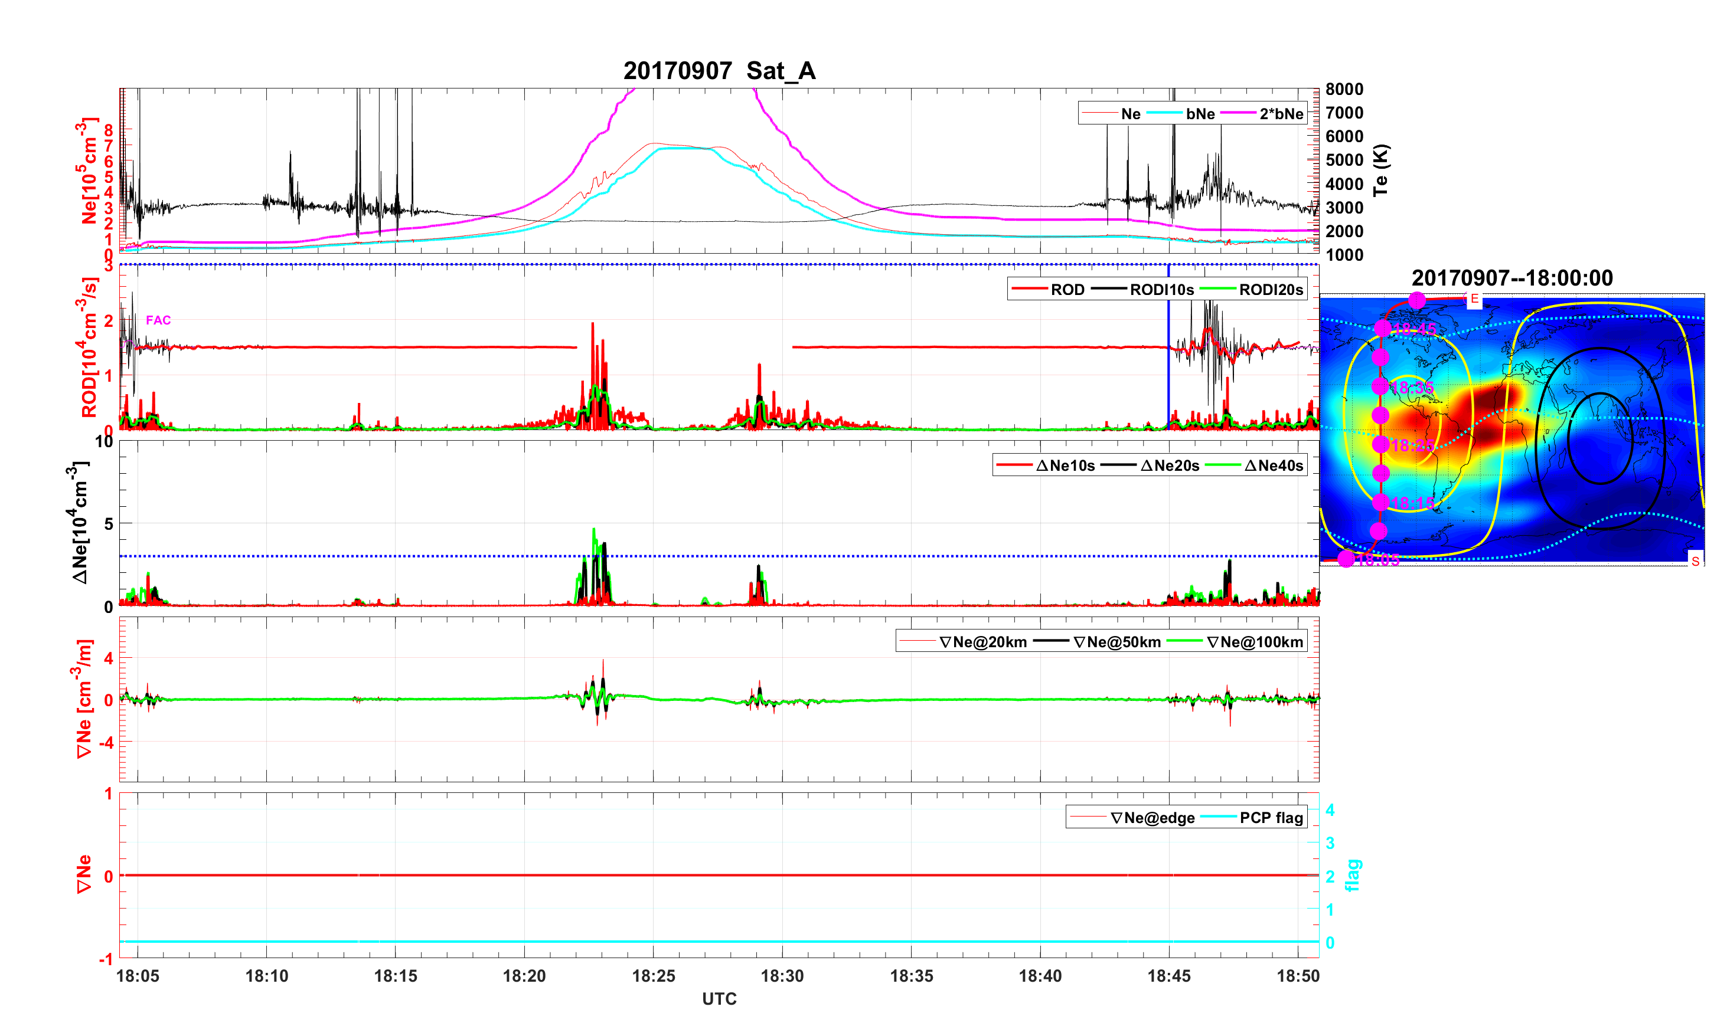Click the PCP flag legend entry
The height and width of the screenshot is (1036, 1714).
point(1271,818)
